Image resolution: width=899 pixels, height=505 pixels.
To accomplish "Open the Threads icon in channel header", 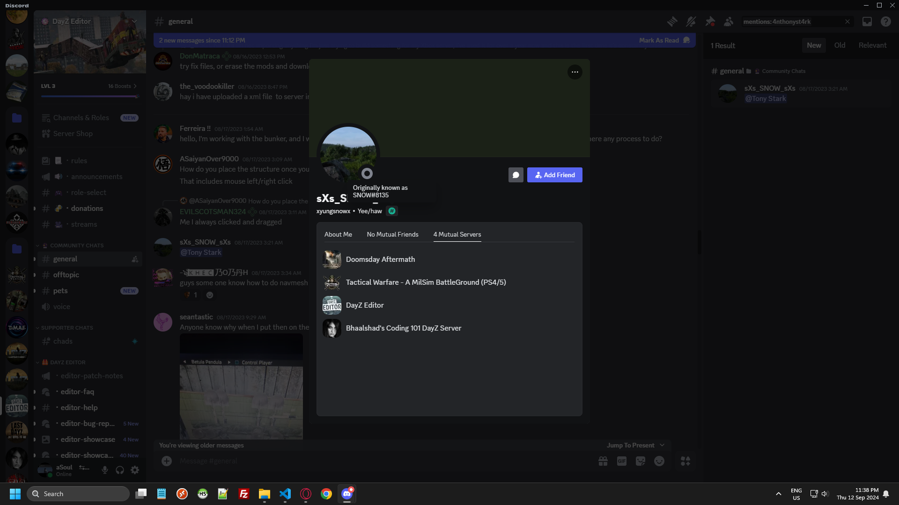I will [x=672, y=22].
